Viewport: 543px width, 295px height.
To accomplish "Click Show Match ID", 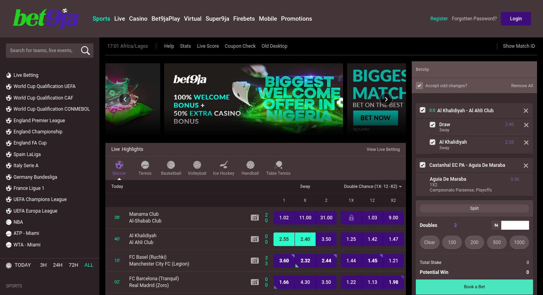I will click(519, 46).
